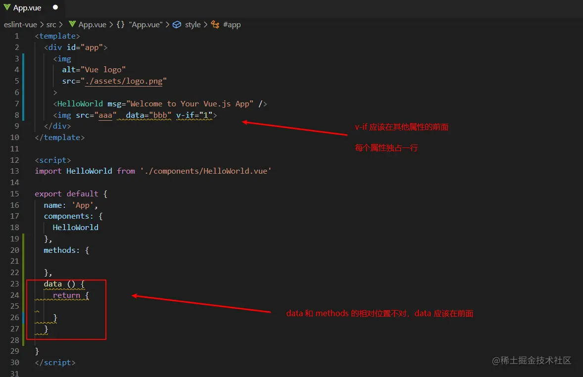Open style breadcrumb segment
The image size is (583, 377).
pos(193,25)
